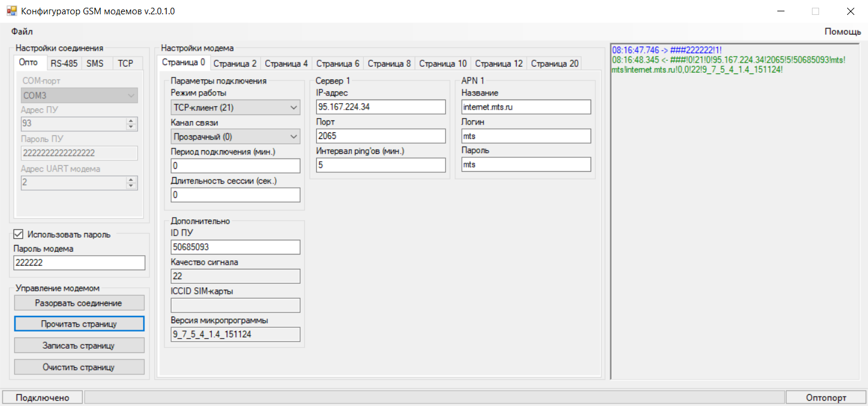Viewport: 868px width, 406px height.
Task: Click the 'Очистить страницу' button
Action: (79, 367)
